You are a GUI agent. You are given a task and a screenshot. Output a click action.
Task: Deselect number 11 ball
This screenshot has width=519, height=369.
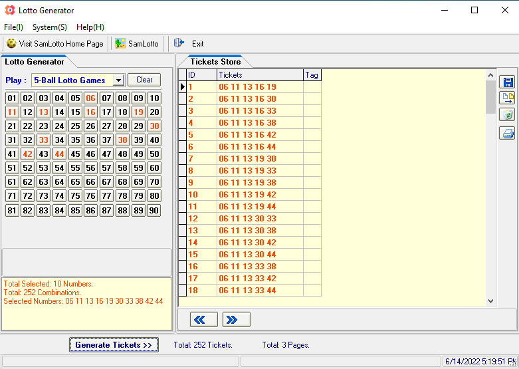[x=12, y=112]
